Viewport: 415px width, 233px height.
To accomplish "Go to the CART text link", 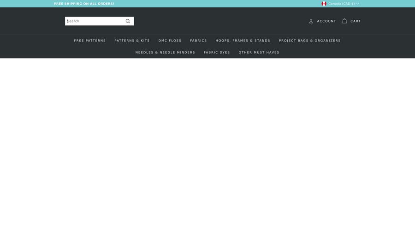I will coord(356,21).
